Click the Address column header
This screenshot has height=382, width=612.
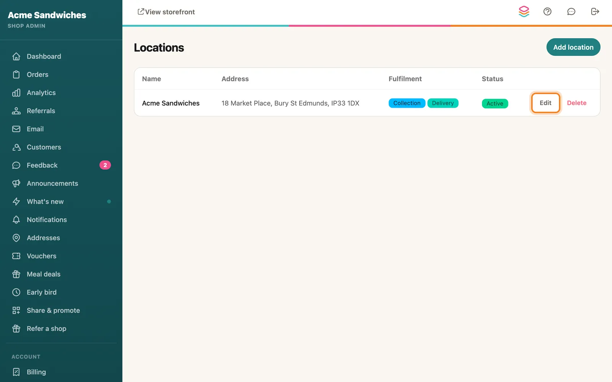[235, 79]
